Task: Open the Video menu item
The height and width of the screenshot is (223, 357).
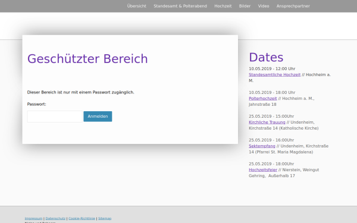Action: pyautogui.click(x=264, y=6)
